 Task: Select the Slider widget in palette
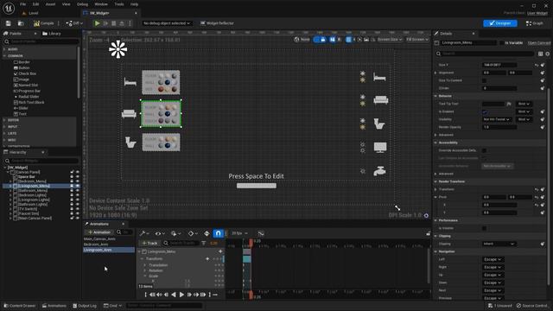click(x=21, y=108)
